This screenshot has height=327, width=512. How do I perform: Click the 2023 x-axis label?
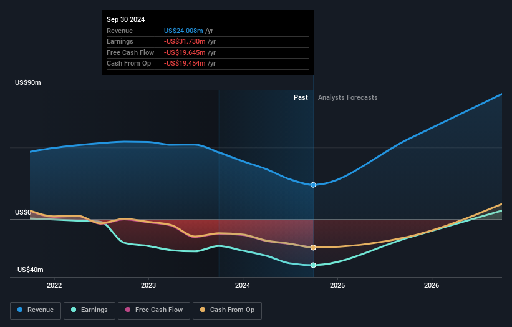(x=148, y=285)
